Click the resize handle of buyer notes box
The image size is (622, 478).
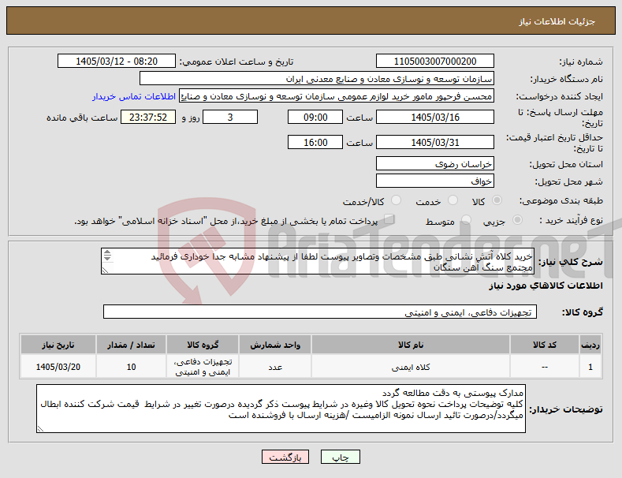click(x=40, y=429)
